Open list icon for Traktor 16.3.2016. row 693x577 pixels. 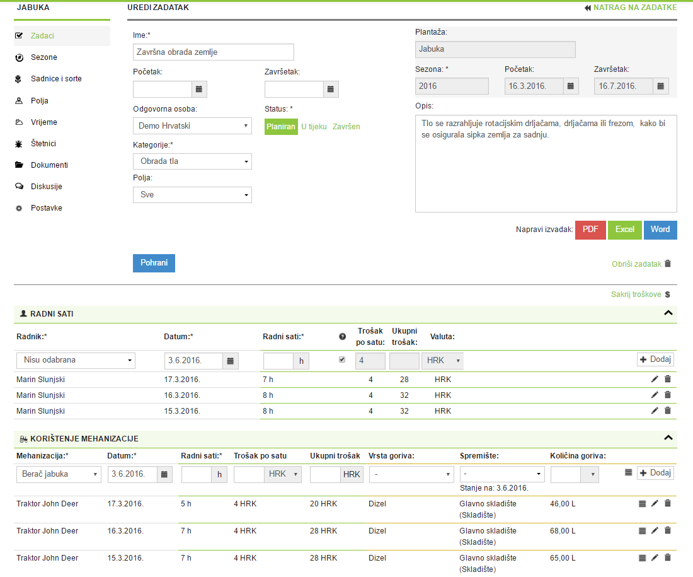tap(642, 531)
